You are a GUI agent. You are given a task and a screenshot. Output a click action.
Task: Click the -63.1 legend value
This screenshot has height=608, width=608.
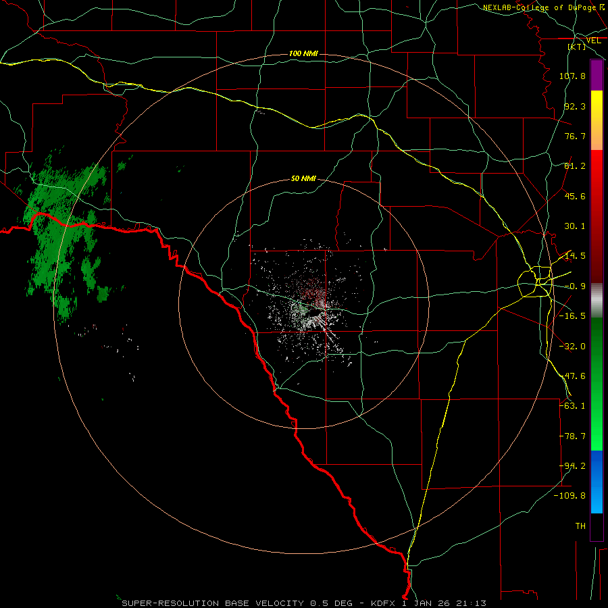point(572,406)
